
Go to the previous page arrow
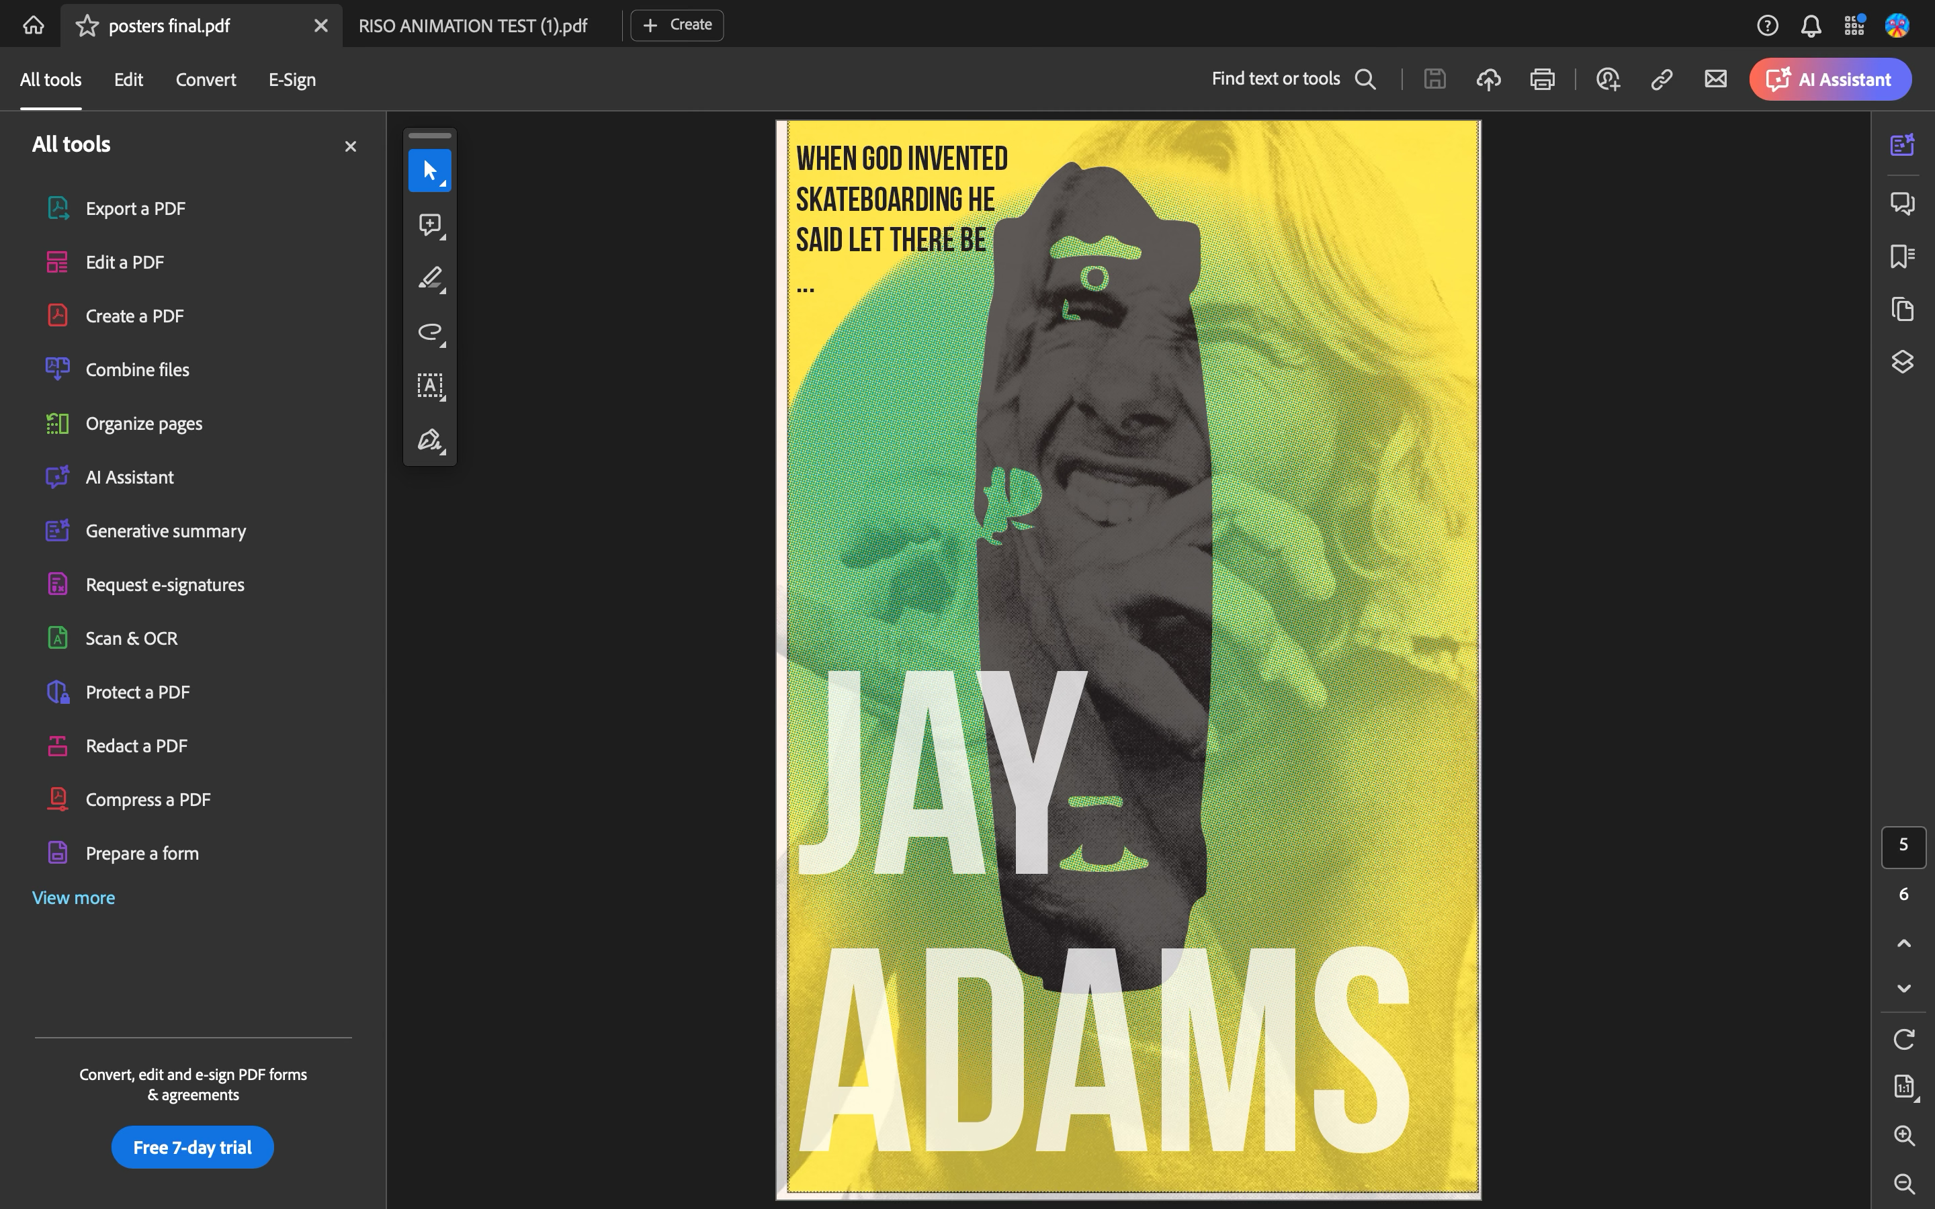pos(1904,944)
